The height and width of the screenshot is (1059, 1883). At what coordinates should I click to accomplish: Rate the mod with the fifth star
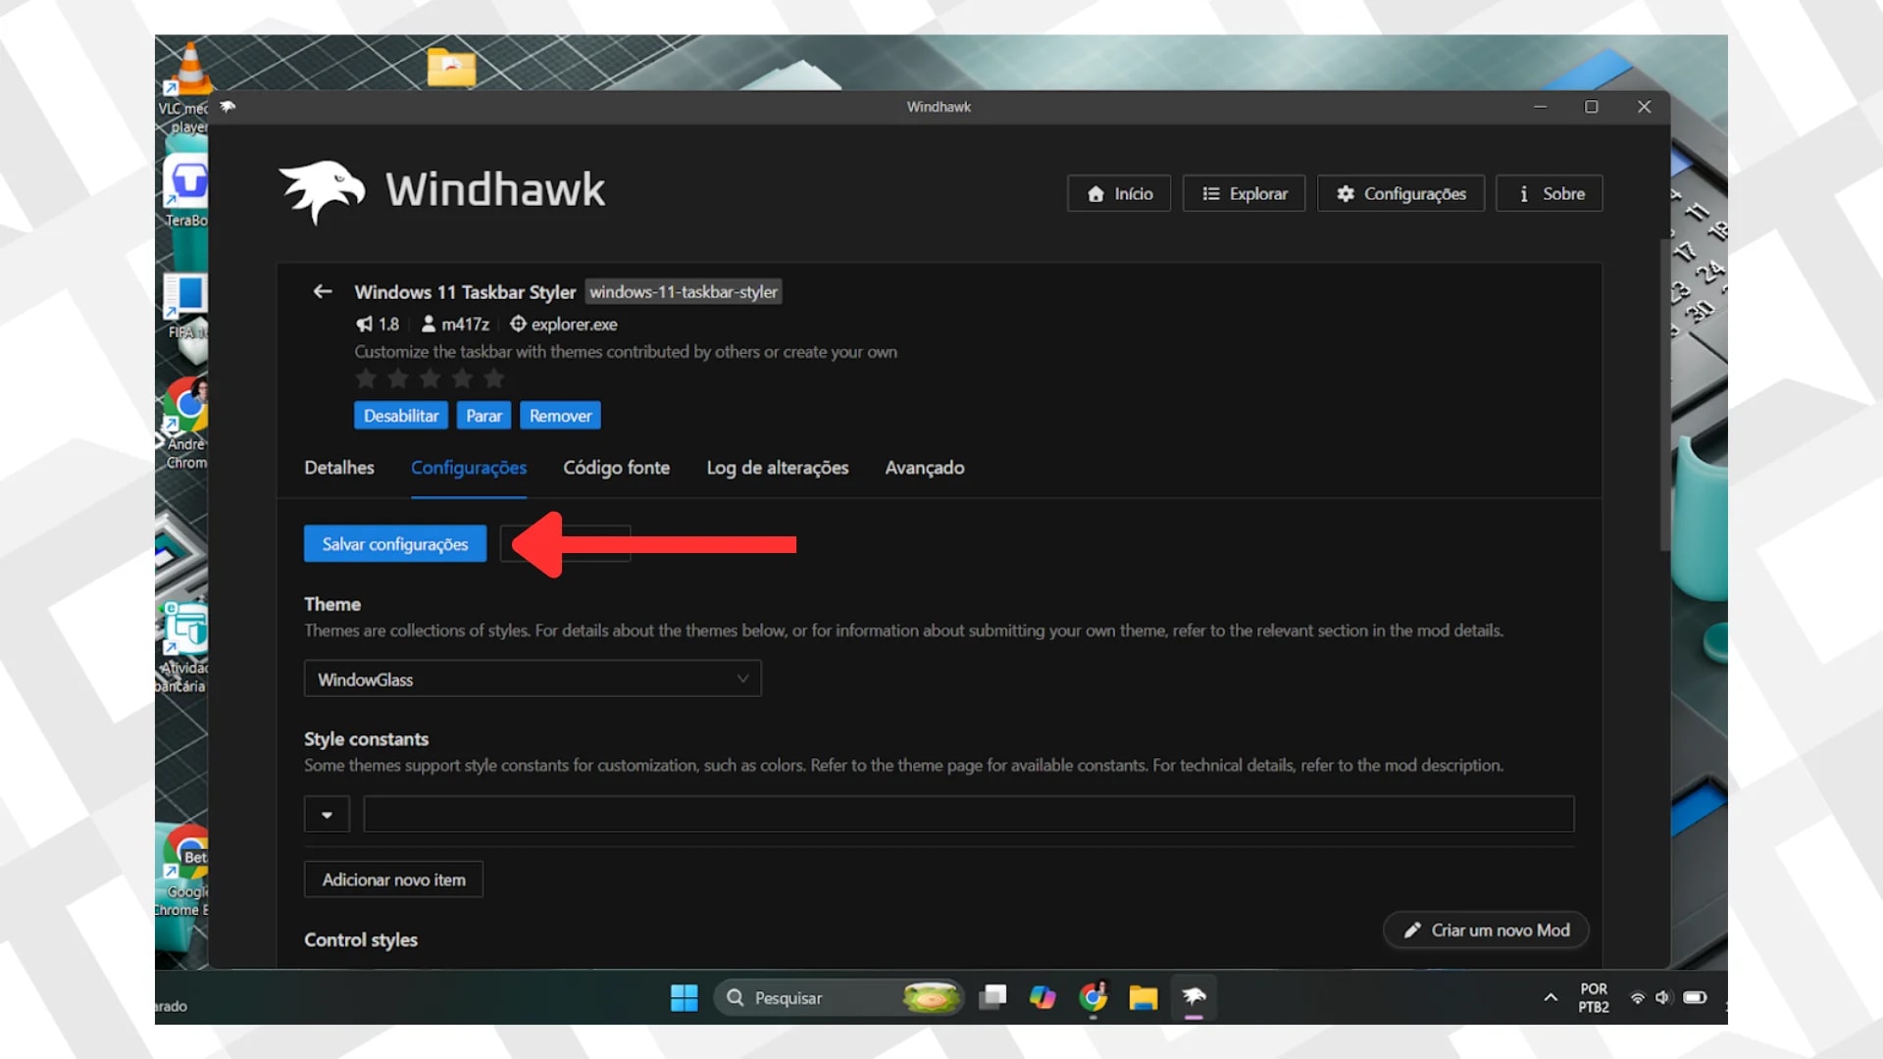[x=494, y=378]
